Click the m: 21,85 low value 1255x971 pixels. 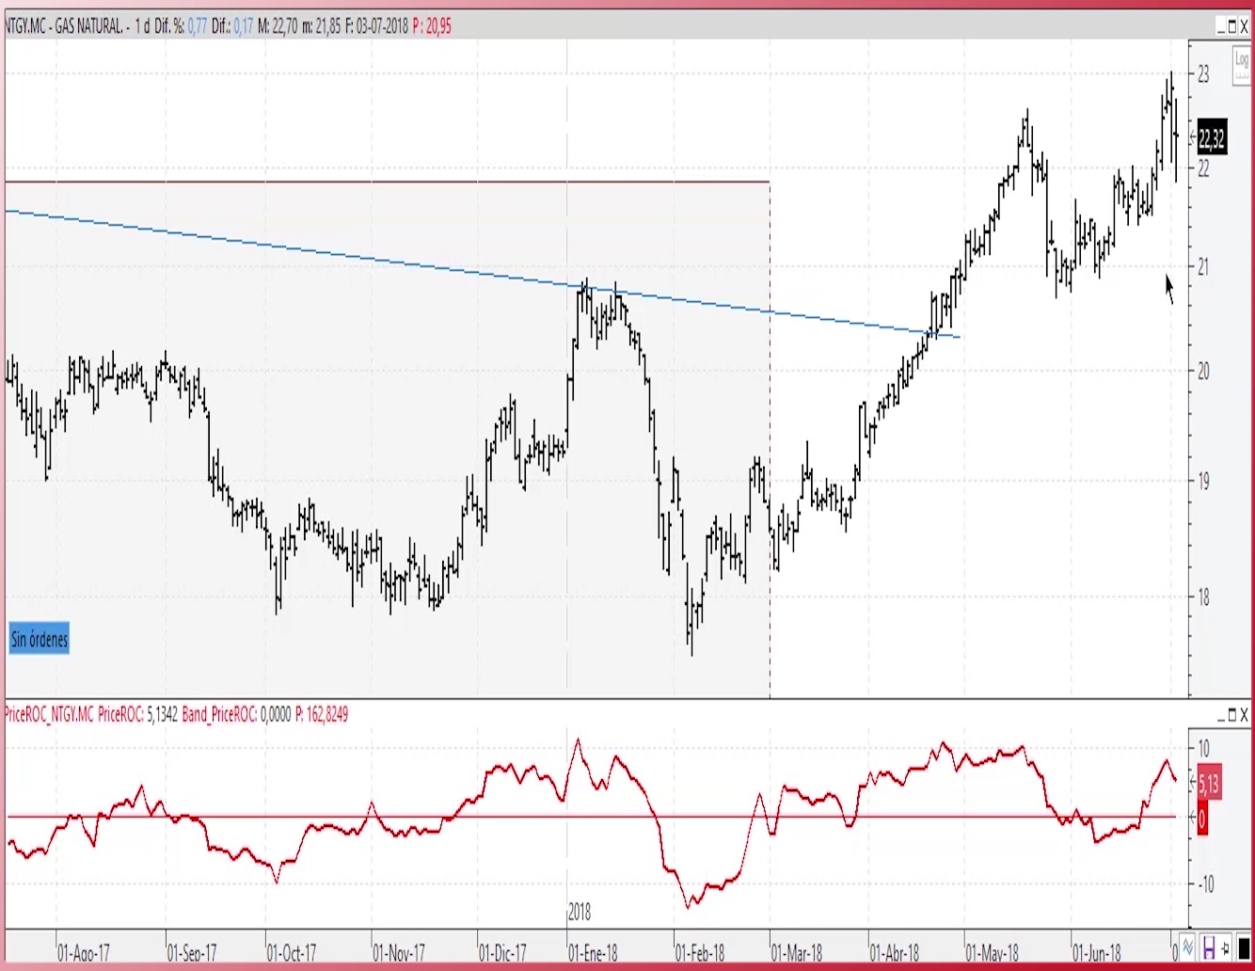point(322,26)
